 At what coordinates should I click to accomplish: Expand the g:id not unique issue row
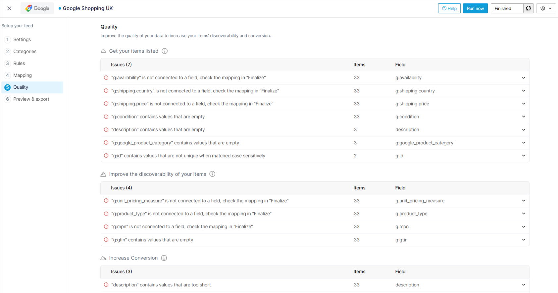[x=523, y=156]
